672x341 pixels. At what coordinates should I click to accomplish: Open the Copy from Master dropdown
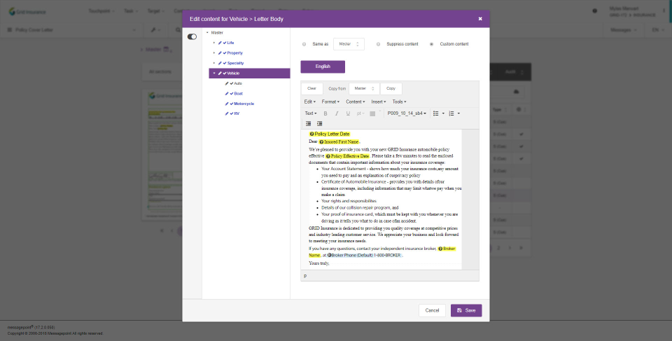(364, 89)
